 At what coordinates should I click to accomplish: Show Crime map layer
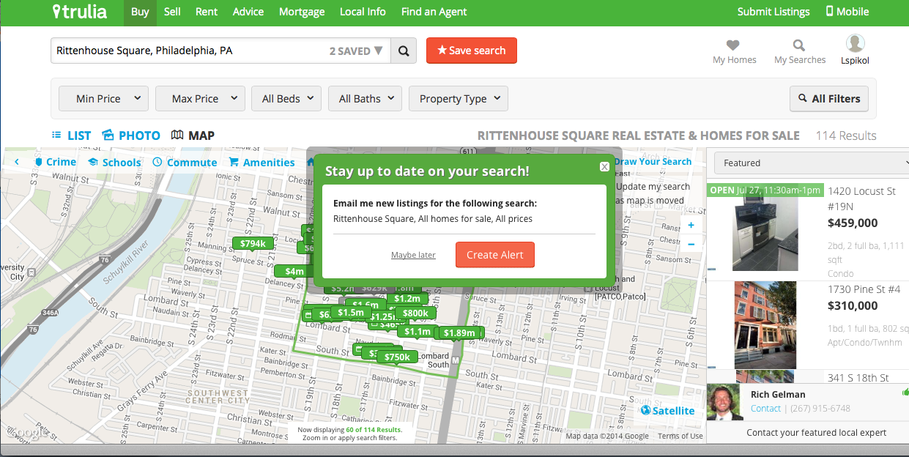point(55,162)
